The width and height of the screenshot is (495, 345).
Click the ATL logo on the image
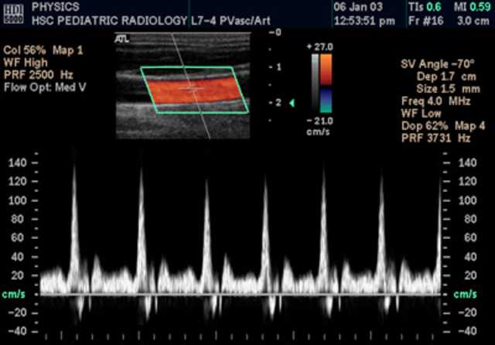click(121, 37)
